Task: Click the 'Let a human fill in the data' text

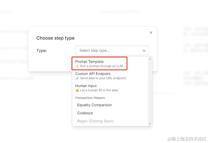Action: click(x=99, y=90)
